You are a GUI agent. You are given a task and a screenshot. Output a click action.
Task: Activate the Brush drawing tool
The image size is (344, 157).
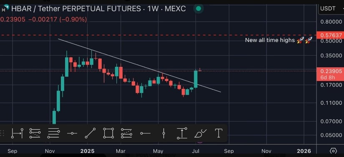tap(200, 133)
